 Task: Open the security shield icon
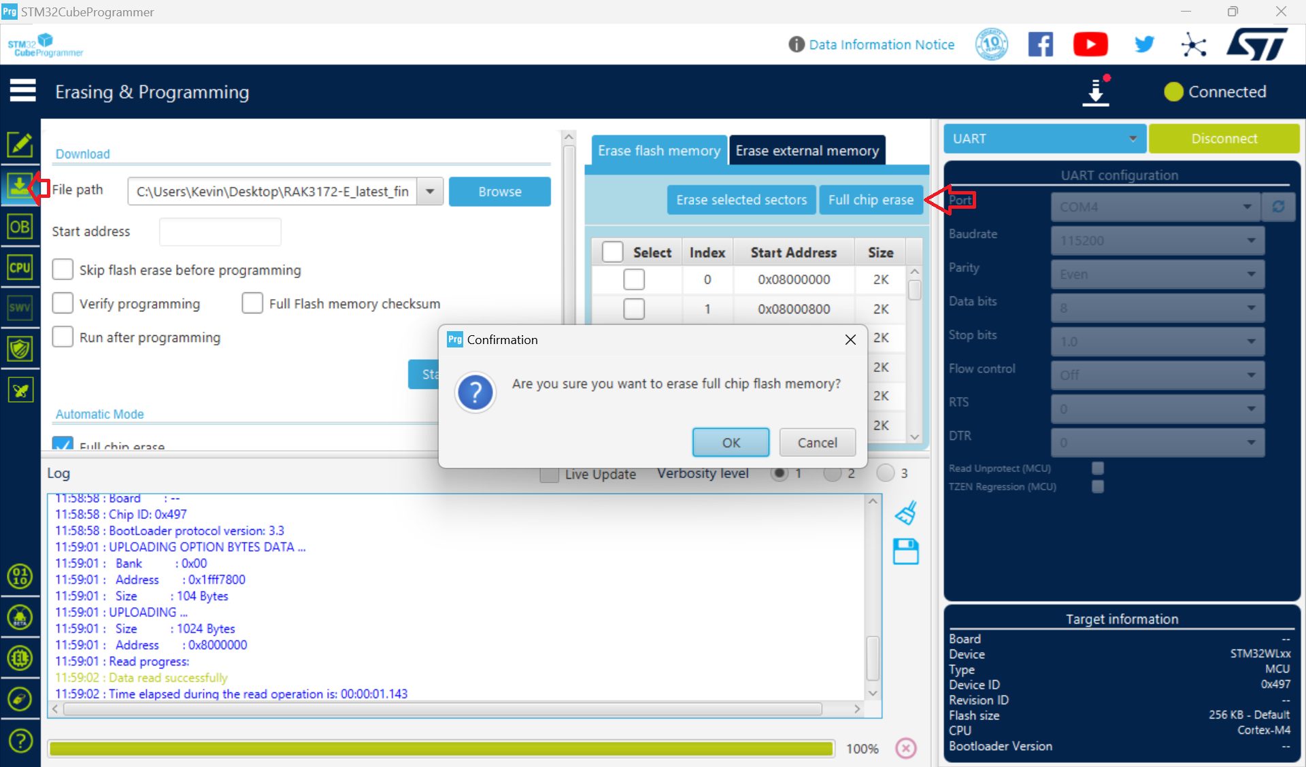[20, 350]
